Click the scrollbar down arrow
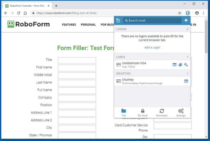Screen dimensions: 210x141 pyautogui.click(x=206, y=137)
